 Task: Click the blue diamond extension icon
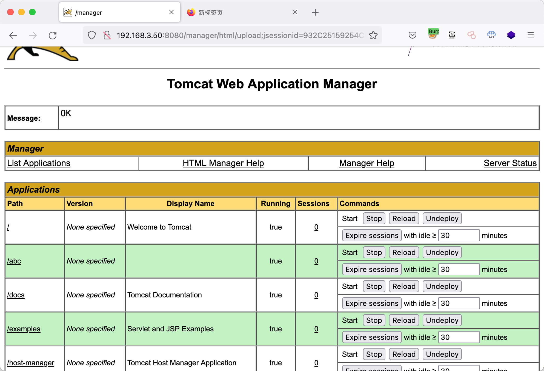(x=511, y=35)
